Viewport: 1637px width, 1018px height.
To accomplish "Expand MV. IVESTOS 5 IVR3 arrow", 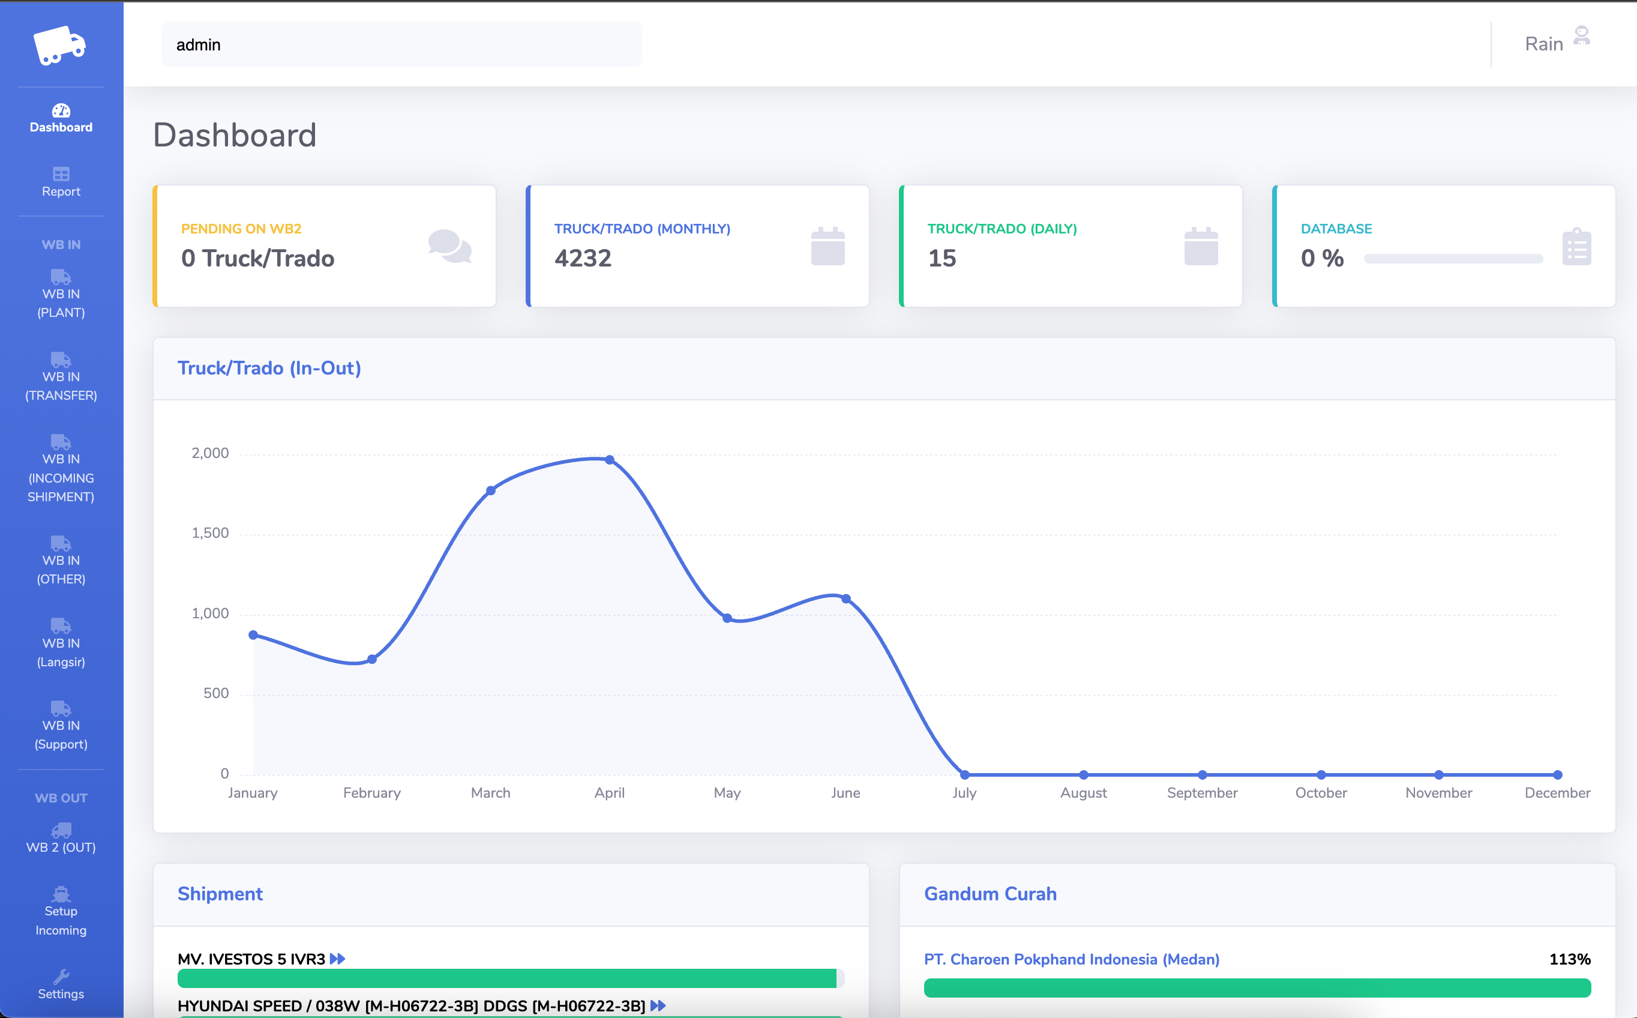I will [338, 958].
